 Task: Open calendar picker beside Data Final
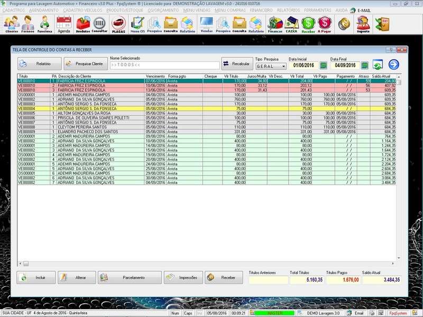(364, 65)
